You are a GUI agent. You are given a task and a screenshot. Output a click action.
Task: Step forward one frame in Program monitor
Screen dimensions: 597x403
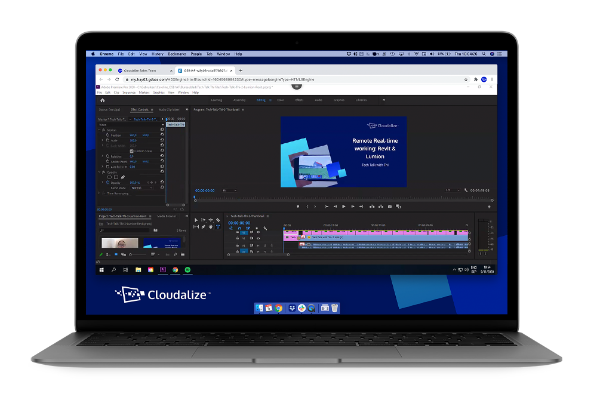point(353,207)
